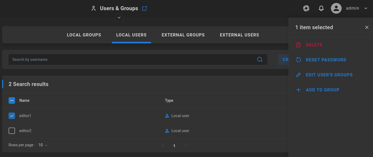
Task: Go to previous page arrow
Action: tap(164, 145)
